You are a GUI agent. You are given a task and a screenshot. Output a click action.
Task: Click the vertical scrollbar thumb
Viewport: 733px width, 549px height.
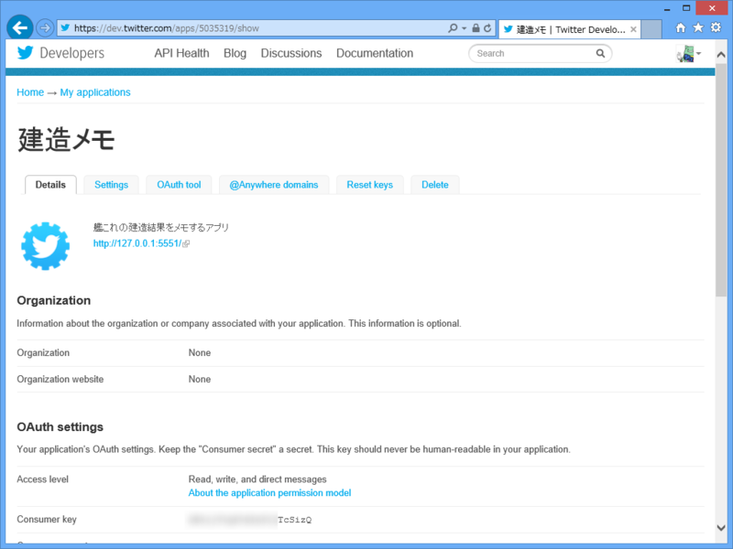[721, 179]
